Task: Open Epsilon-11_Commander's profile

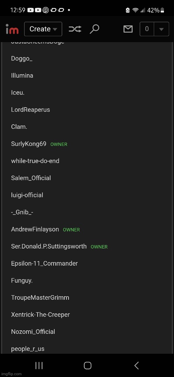Action: pyautogui.click(x=45, y=263)
